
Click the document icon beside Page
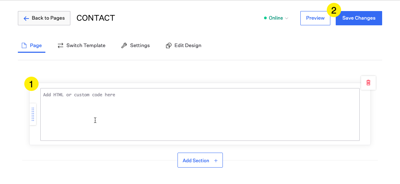tap(24, 45)
